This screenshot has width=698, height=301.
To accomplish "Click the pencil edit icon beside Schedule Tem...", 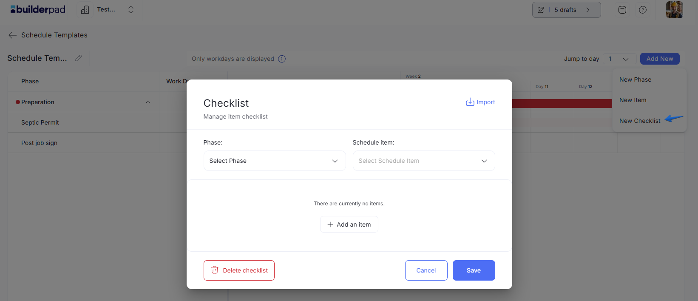I will coord(78,58).
